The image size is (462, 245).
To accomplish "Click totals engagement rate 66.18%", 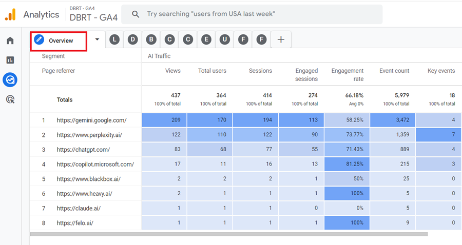I will [x=354, y=95].
